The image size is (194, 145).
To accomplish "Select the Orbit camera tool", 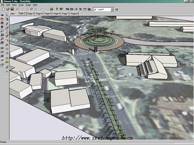I will click(2, 15).
